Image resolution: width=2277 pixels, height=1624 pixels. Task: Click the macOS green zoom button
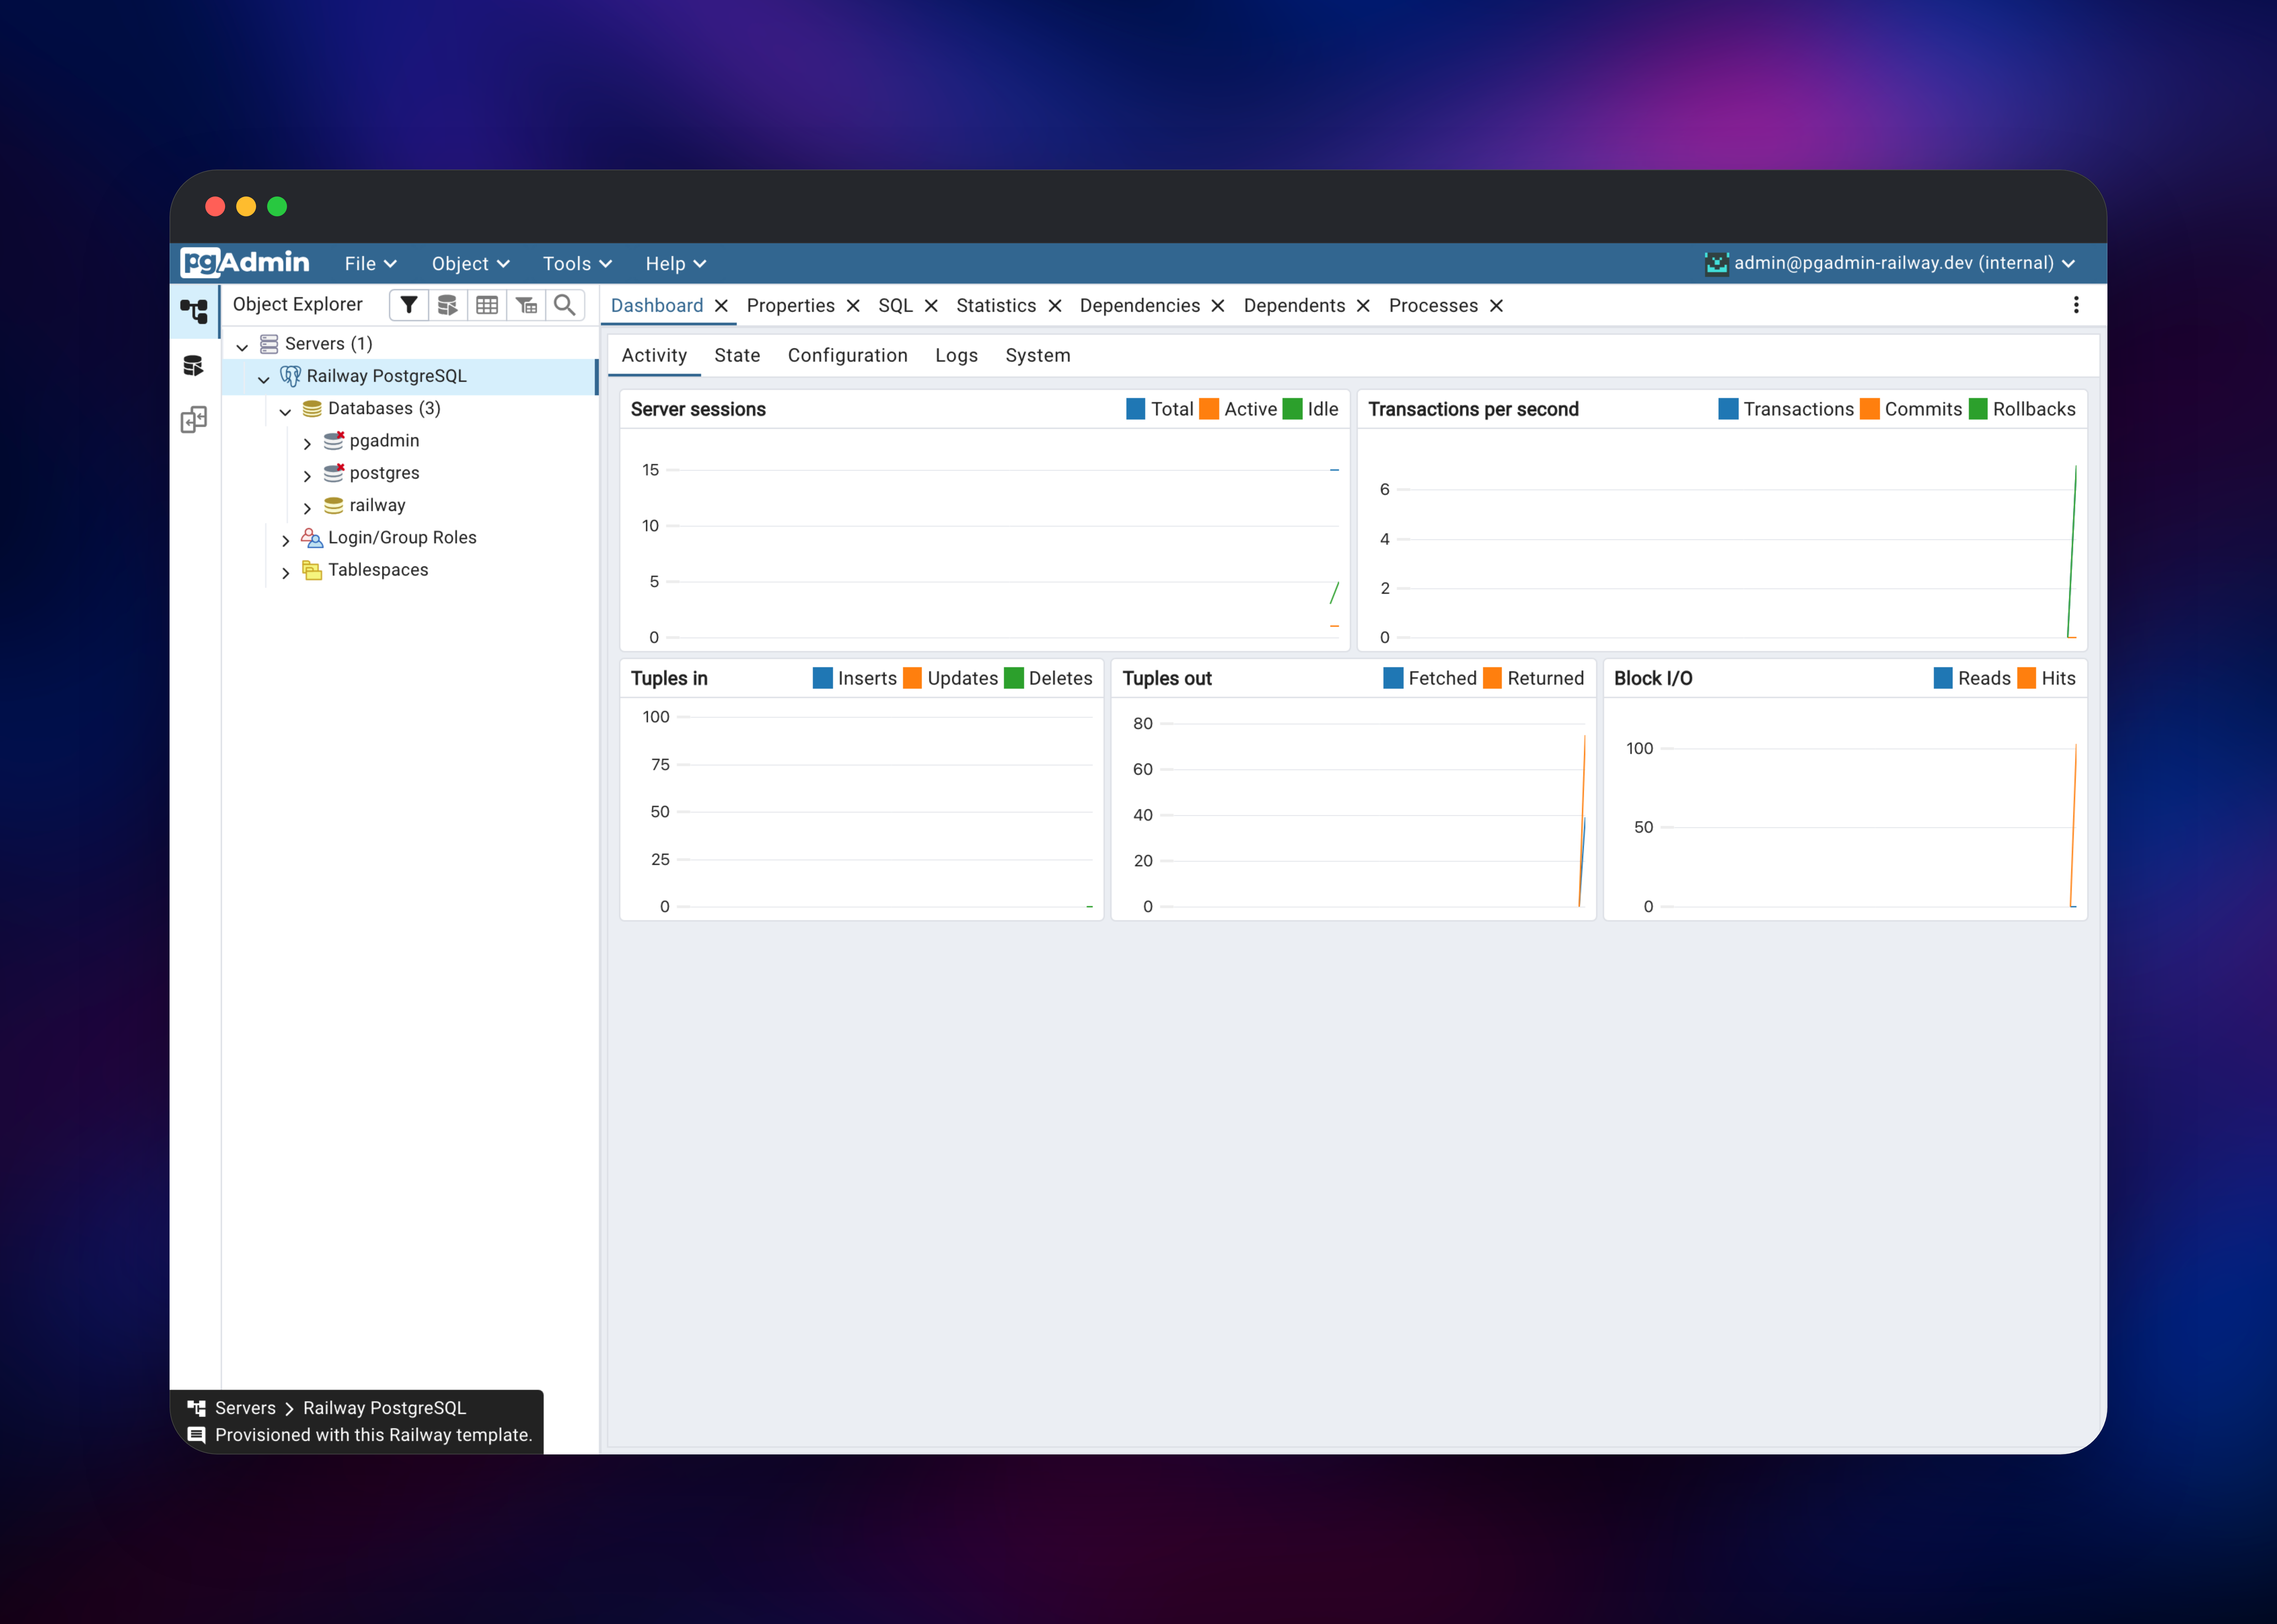pos(277,206)
